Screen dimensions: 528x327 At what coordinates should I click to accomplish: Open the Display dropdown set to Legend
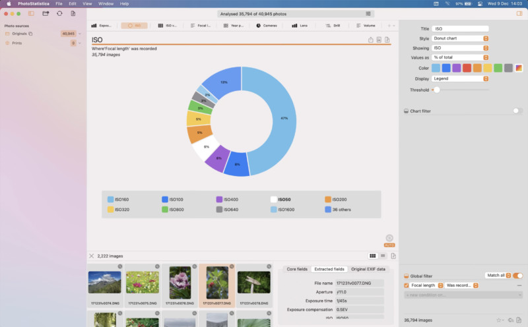coord(460,78)
